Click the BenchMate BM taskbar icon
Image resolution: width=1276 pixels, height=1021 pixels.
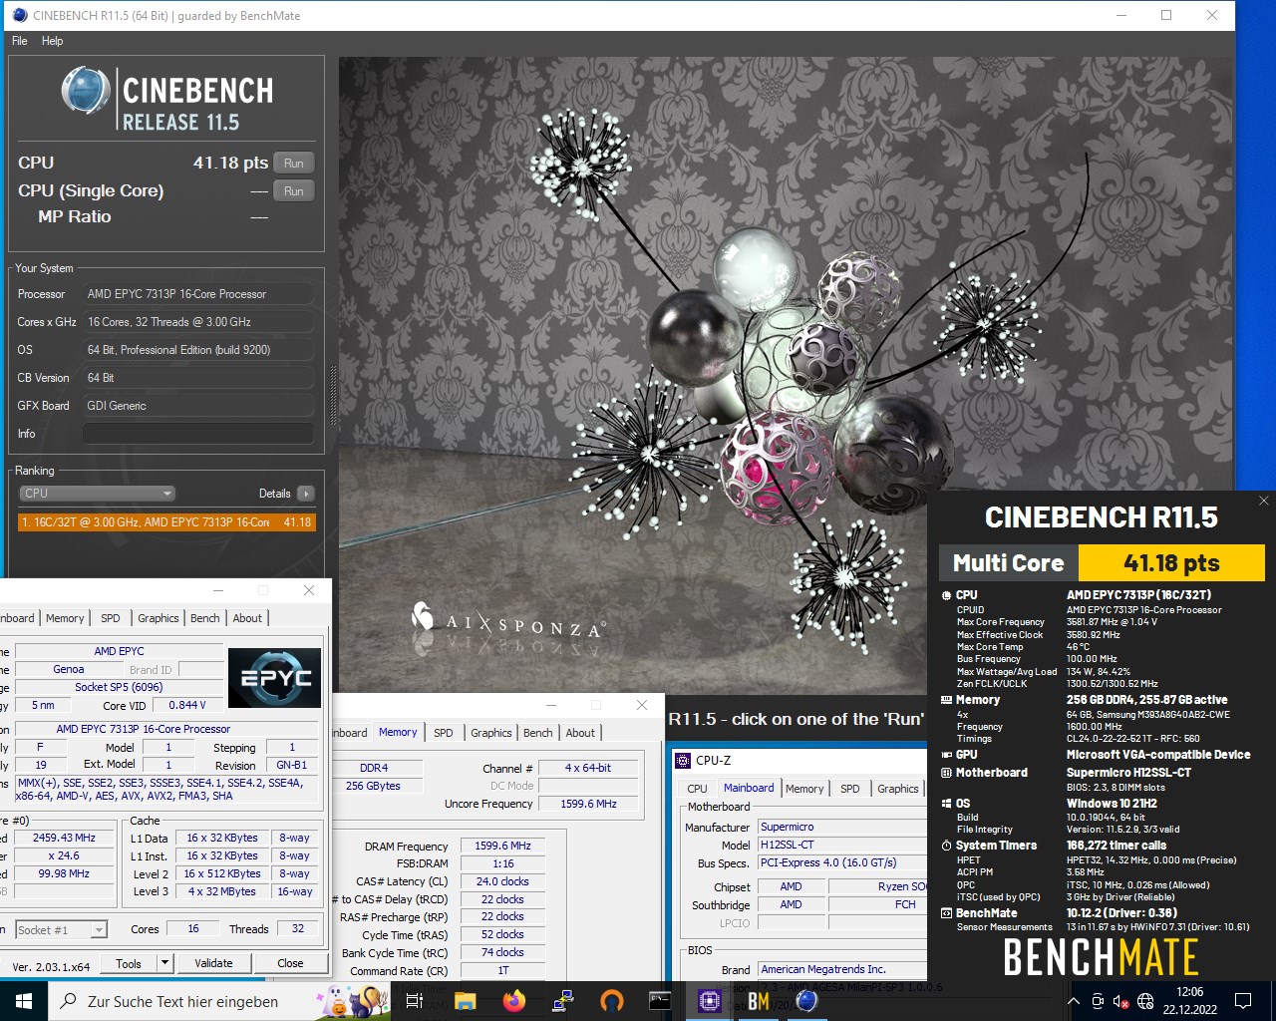759,1001
